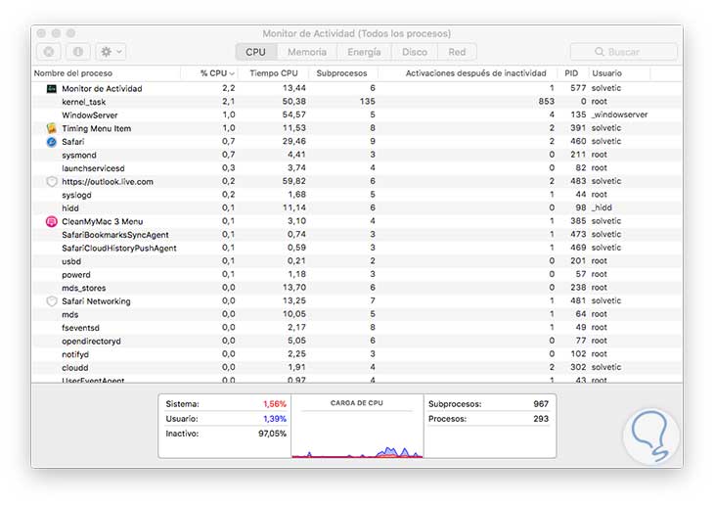Image resolution: width=714 pixels, height=505 pixels.
Task: Sort by Usuario column header
Action: point(619,73)
